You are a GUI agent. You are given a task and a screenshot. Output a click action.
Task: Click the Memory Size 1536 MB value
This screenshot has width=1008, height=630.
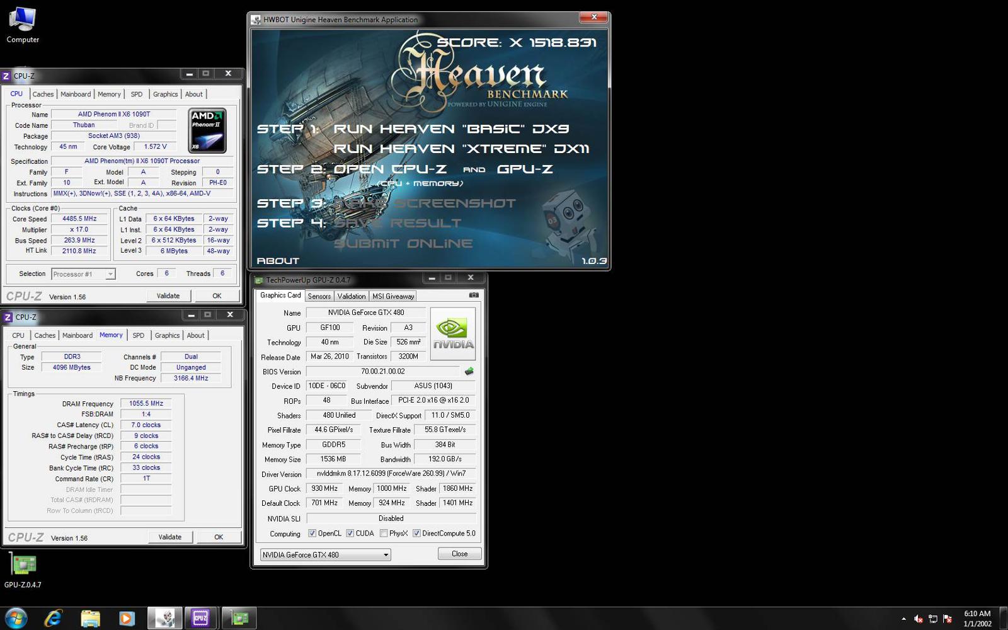click(x=333, y=459)
